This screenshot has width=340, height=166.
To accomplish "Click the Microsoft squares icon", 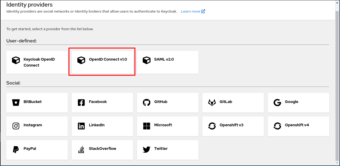I will (146, 126).
